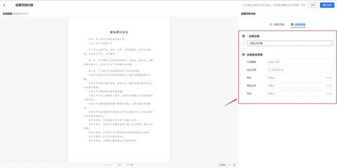Click the step 1 circle marker
The height and width of the screenshot is (168, 337).
(244, 36)
